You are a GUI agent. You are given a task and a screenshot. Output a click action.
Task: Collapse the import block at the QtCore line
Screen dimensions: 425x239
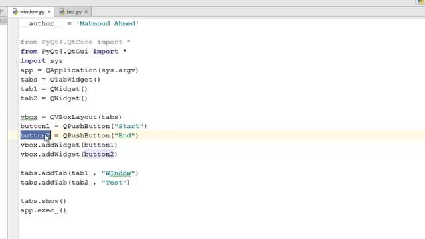point(18,42)
